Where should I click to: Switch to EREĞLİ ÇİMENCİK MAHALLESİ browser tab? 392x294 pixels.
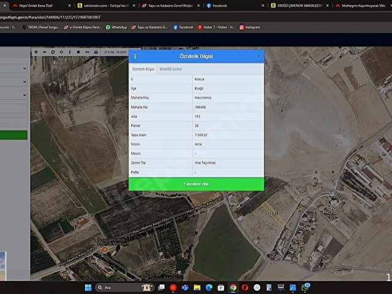(x=300, y=6)
